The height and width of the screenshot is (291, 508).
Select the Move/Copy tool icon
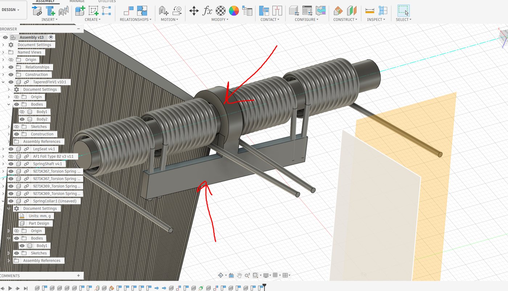194,11
